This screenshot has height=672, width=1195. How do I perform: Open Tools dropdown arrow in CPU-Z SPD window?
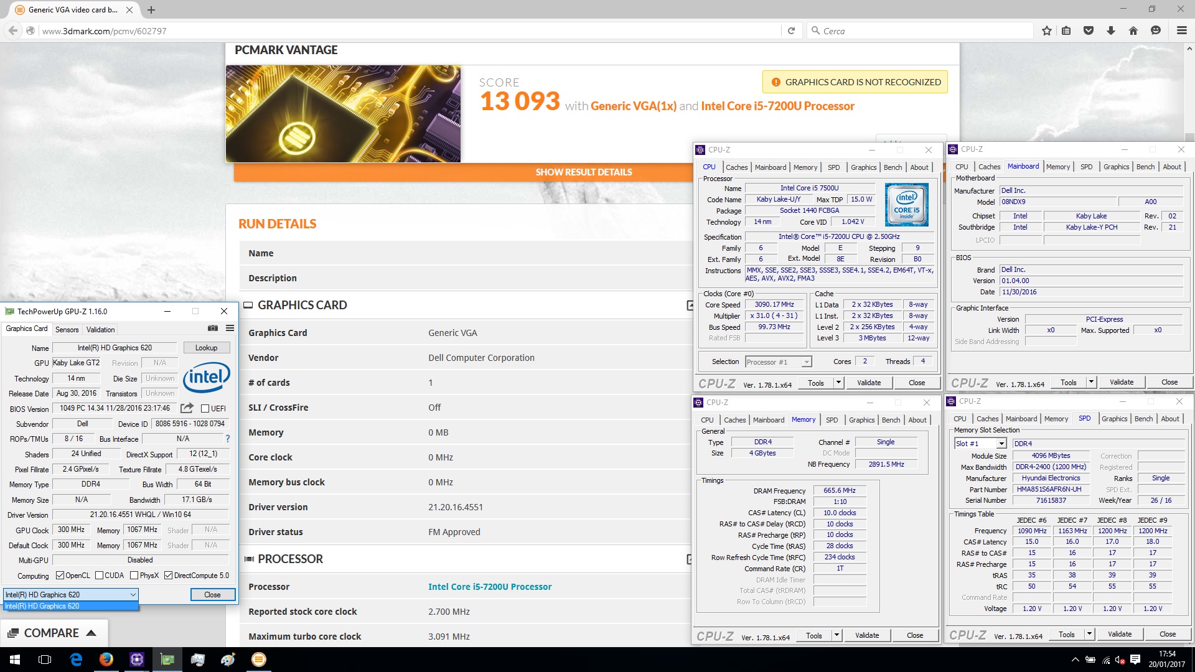[1089, 635]
